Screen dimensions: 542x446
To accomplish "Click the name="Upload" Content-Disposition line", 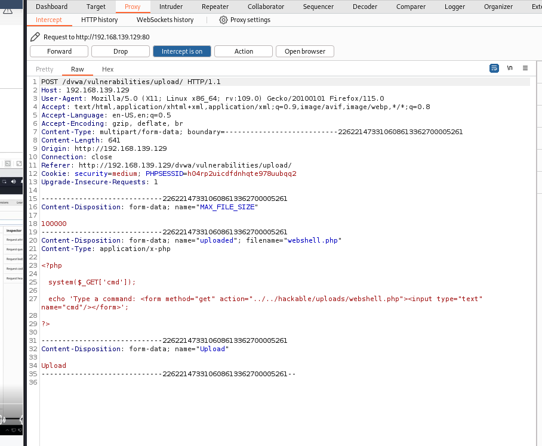I will click(135, 349).
